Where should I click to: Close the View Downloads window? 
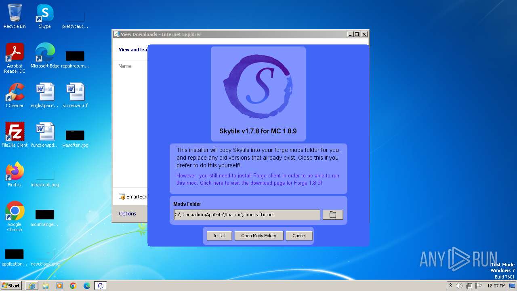(x=364, y=34)
